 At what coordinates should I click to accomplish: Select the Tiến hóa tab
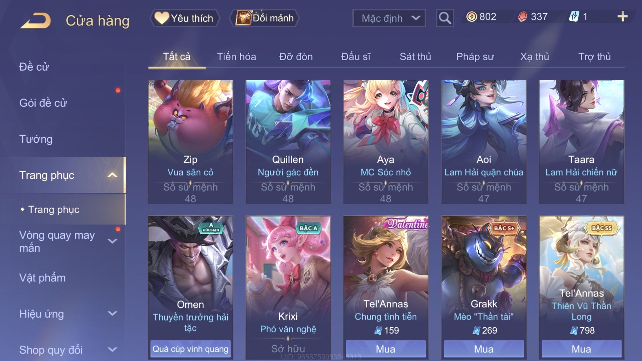click(x=236, y=57)
